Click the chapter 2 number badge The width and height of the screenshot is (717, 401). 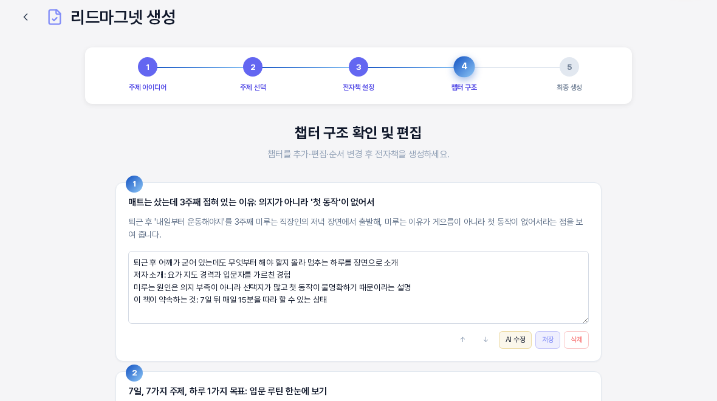(134, 372)
